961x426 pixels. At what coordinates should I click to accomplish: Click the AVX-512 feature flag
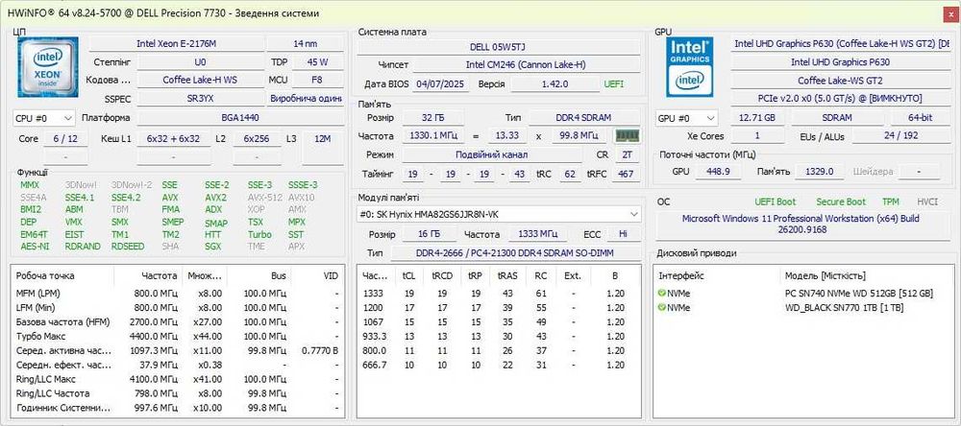[x=264, y=198]
